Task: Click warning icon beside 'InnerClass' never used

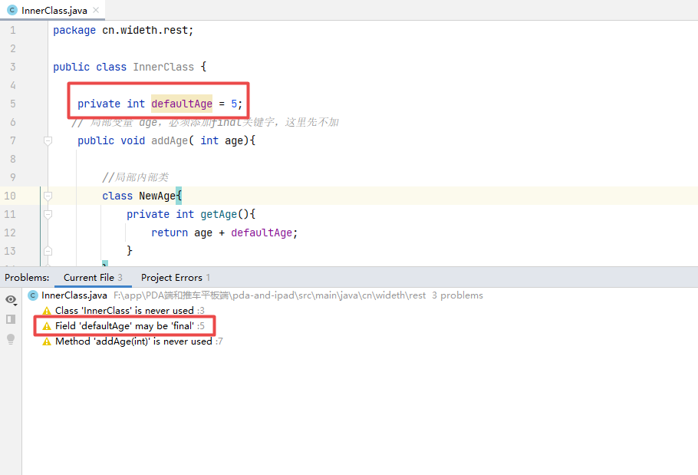Action: pos(47,311)
